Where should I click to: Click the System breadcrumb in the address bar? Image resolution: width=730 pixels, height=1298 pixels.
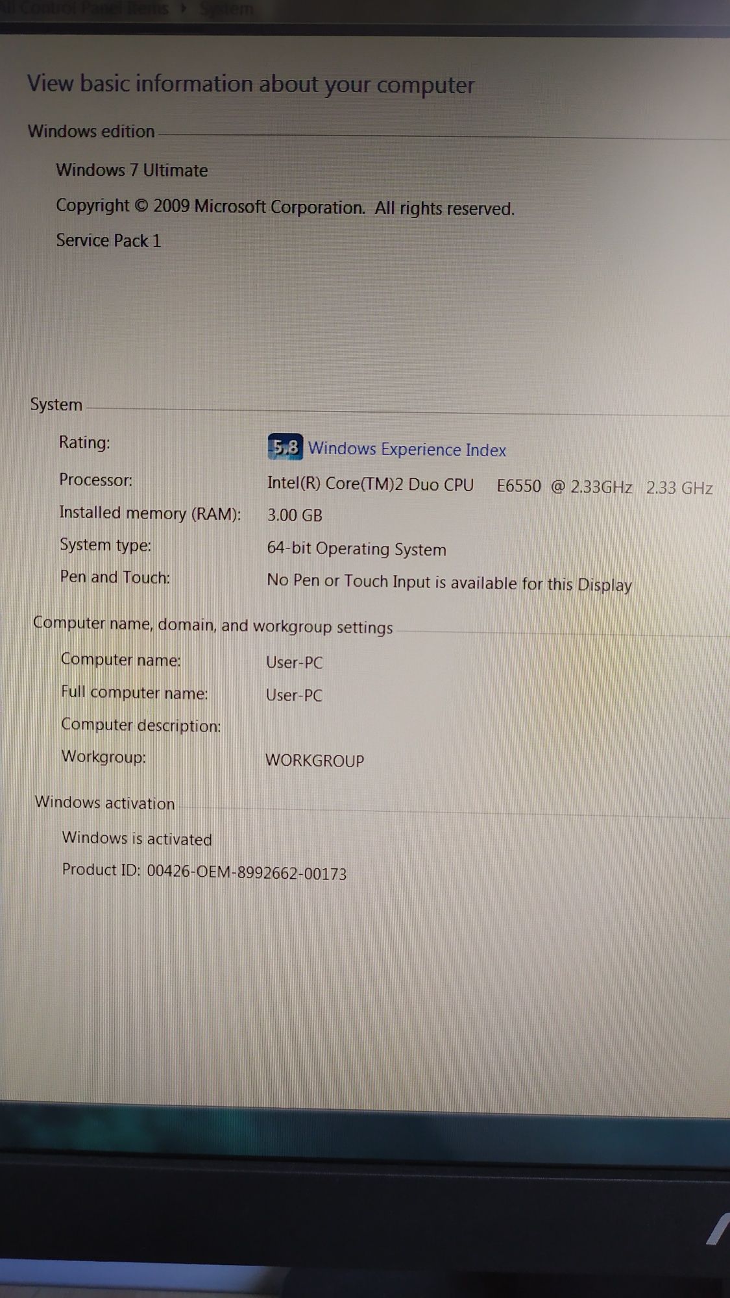226,8
